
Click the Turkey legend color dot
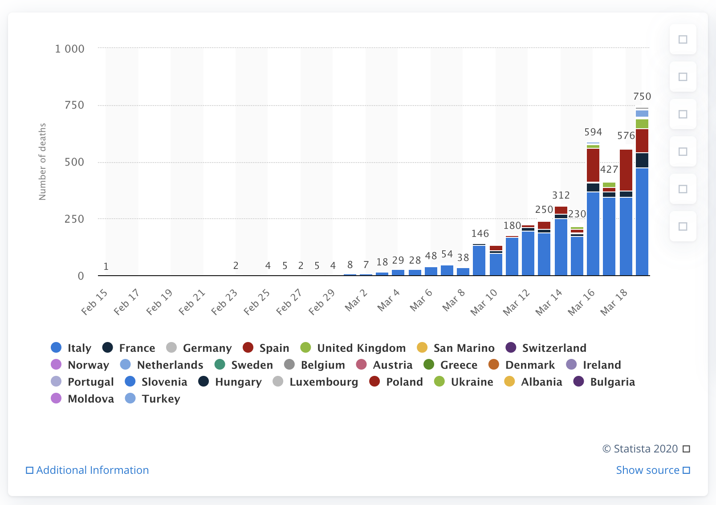click(130, 399)
